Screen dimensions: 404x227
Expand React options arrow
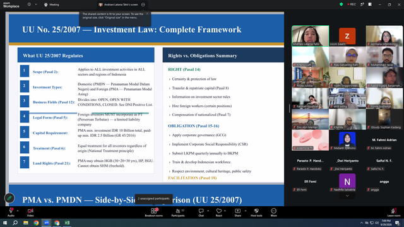click(x=225, y=211)
